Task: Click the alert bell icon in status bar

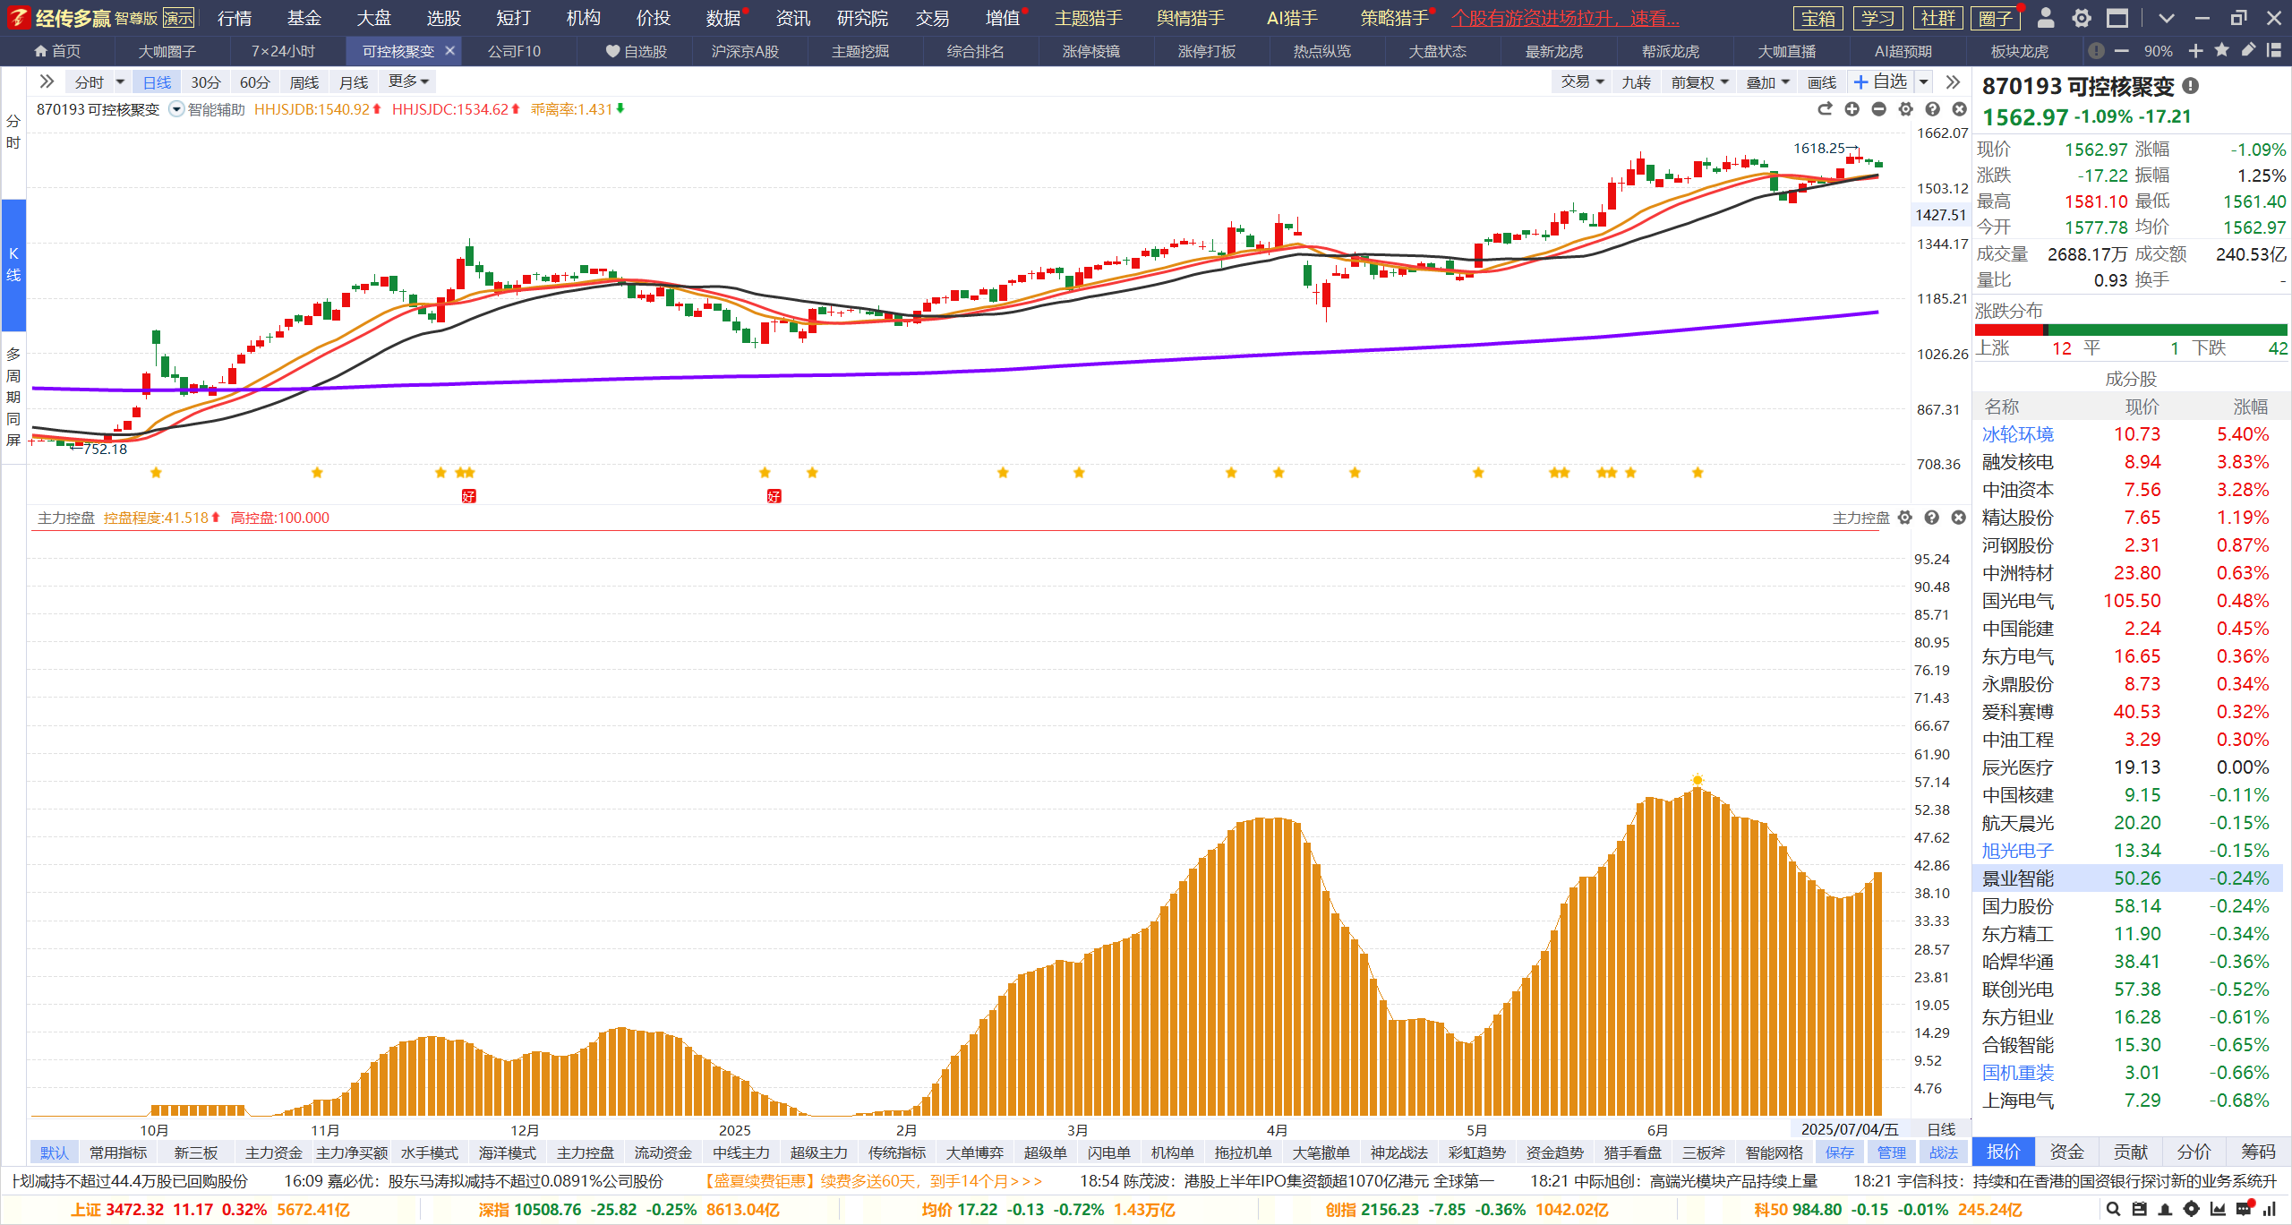Action: (x=2165, y=1209)
